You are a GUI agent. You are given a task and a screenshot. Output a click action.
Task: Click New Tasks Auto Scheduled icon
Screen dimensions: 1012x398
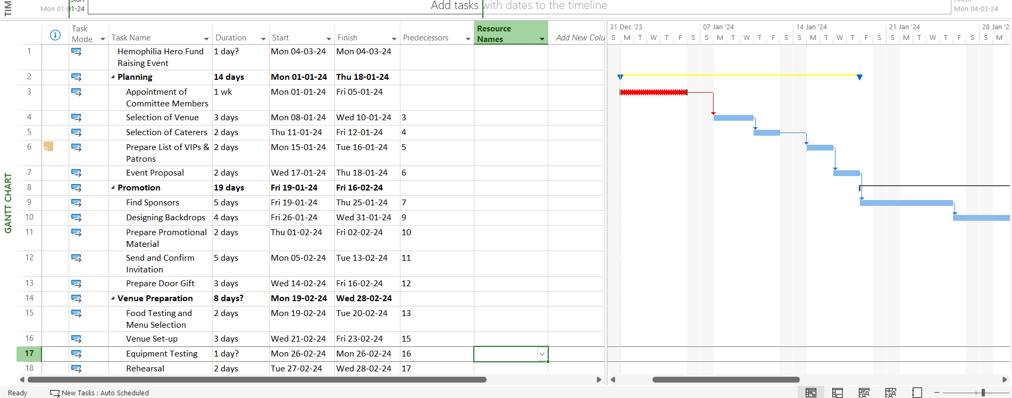click(x=55, y=393)
